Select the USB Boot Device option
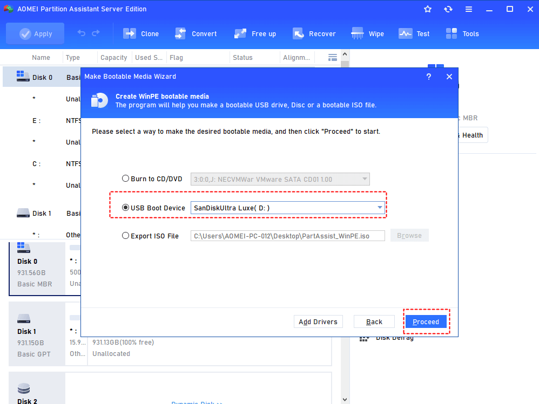 [x=154, y=208]
